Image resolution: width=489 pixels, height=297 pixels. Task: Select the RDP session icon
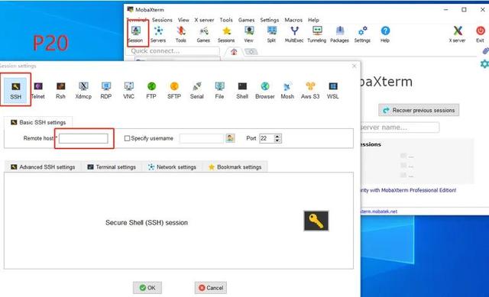coord(106,90)
